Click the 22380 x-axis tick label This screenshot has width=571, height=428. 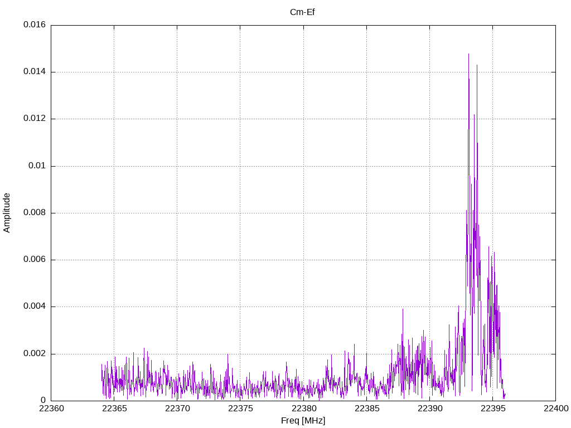click(303, 409)
